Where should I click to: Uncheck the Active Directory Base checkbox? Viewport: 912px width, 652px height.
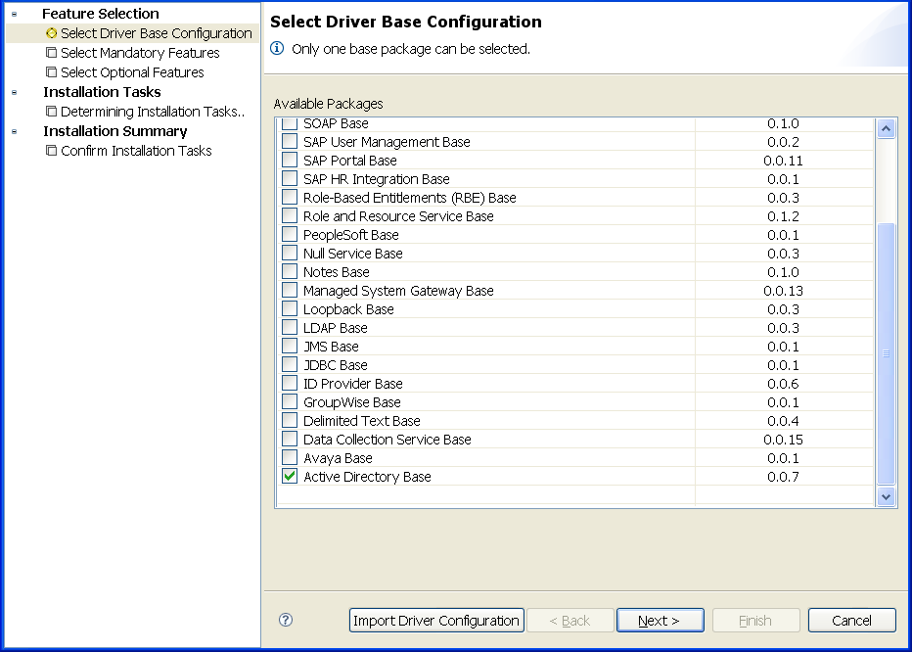coord(290,476)
